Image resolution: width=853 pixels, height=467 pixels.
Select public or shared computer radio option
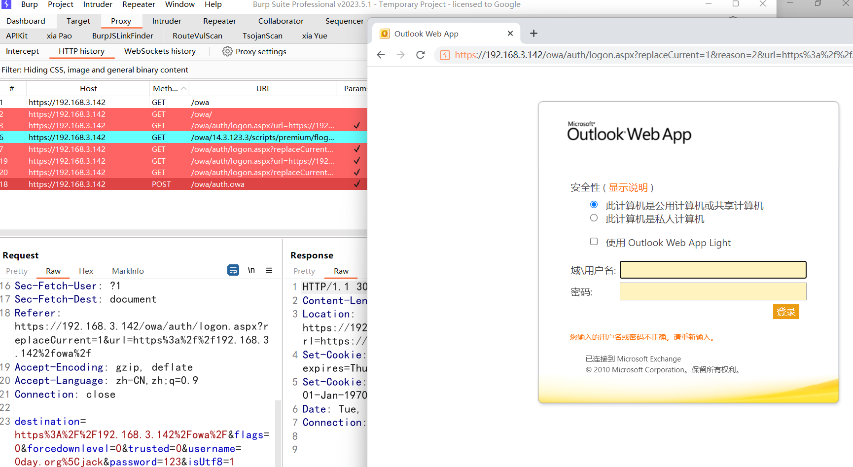[x=594, y=205]
